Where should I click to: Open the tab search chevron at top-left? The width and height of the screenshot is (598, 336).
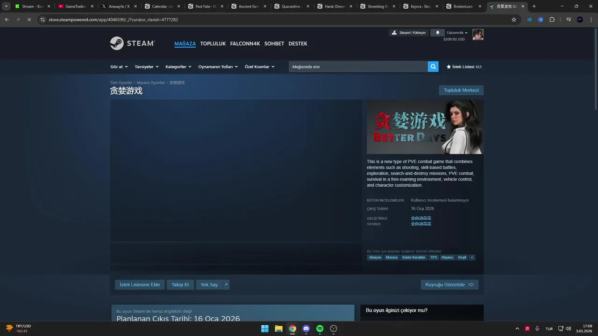click(6, 7)
